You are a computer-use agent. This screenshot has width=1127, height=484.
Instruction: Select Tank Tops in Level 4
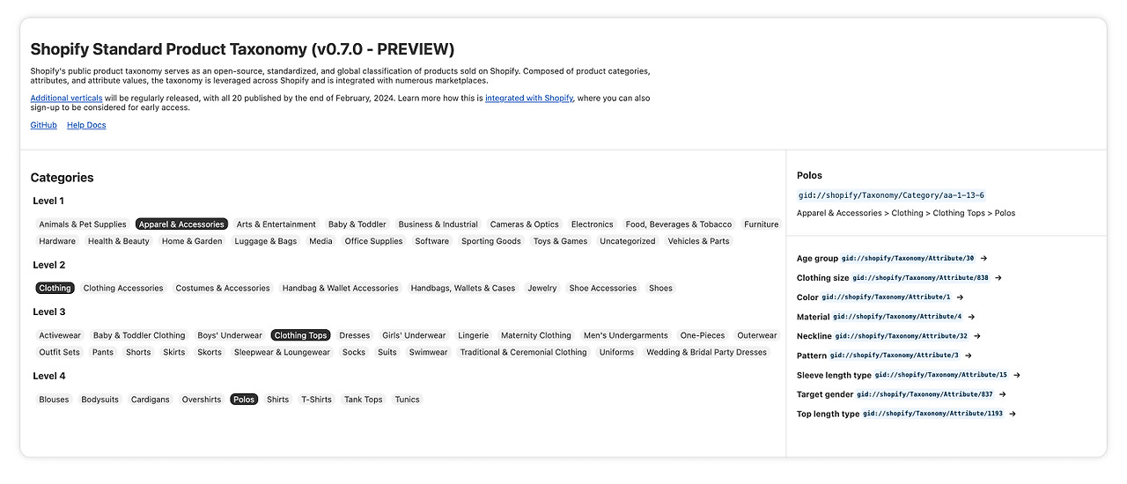pos(364,400)
